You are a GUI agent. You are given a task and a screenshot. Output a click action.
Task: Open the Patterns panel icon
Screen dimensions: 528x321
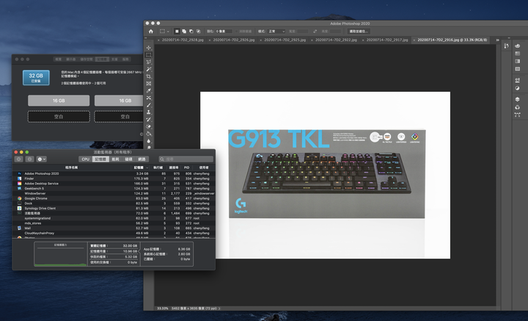(x=518, y=69)
